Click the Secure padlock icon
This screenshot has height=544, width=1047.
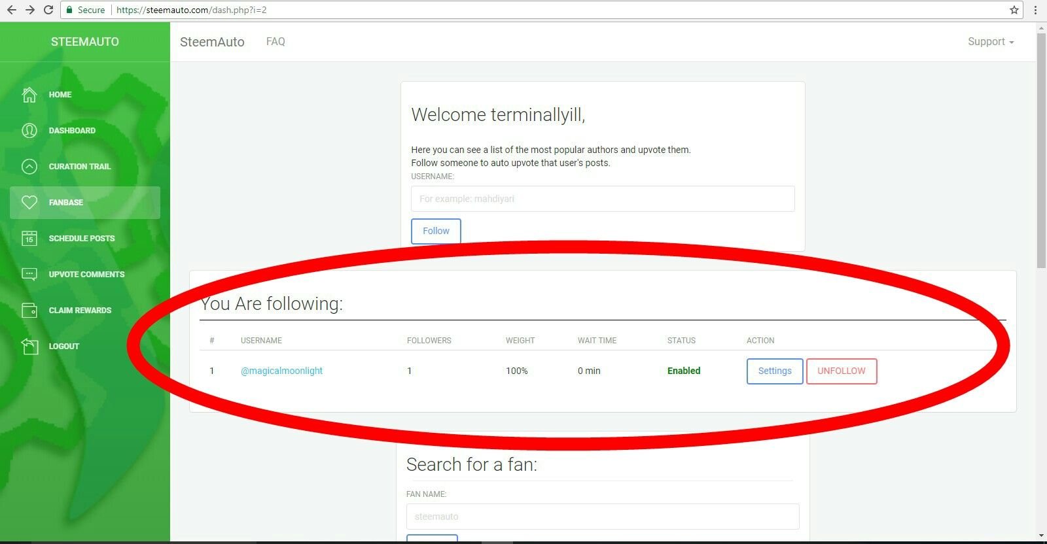pyautogui.click(x=69, y=10)
